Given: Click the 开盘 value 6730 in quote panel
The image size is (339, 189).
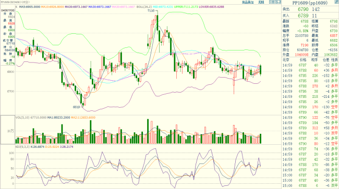Looking at the screenshot, I should coord(334,31).
